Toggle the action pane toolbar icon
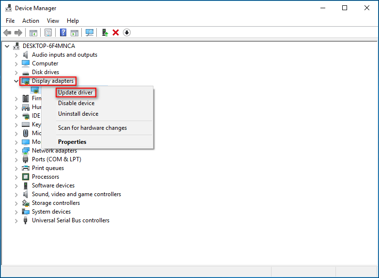Viewport: 379px width, 278px height. [75, 32]
